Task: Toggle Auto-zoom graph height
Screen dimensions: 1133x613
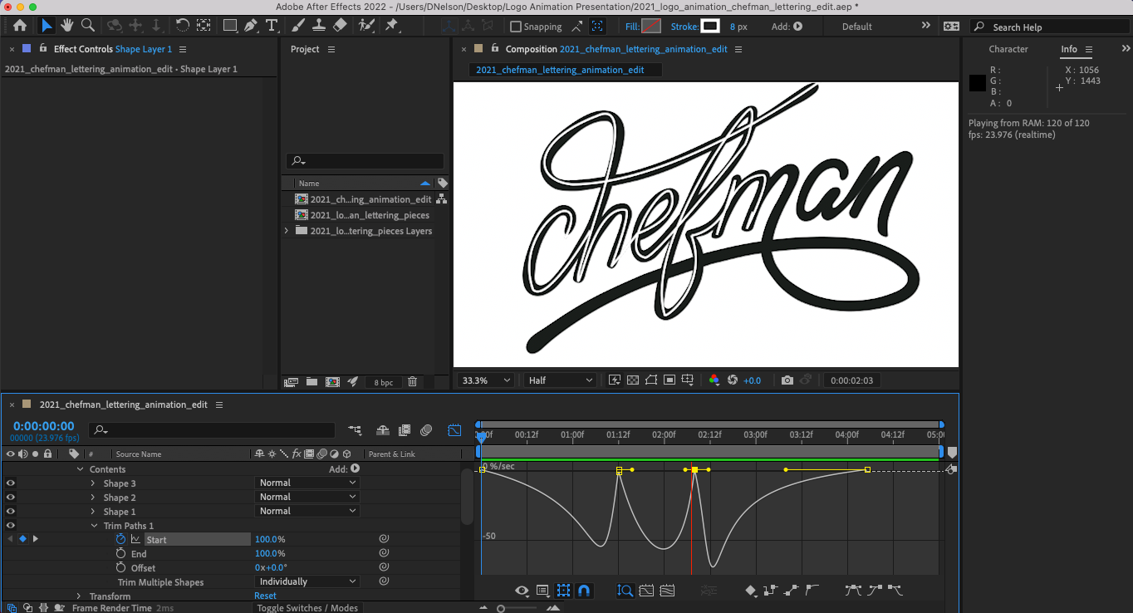Action: [625, 591]
